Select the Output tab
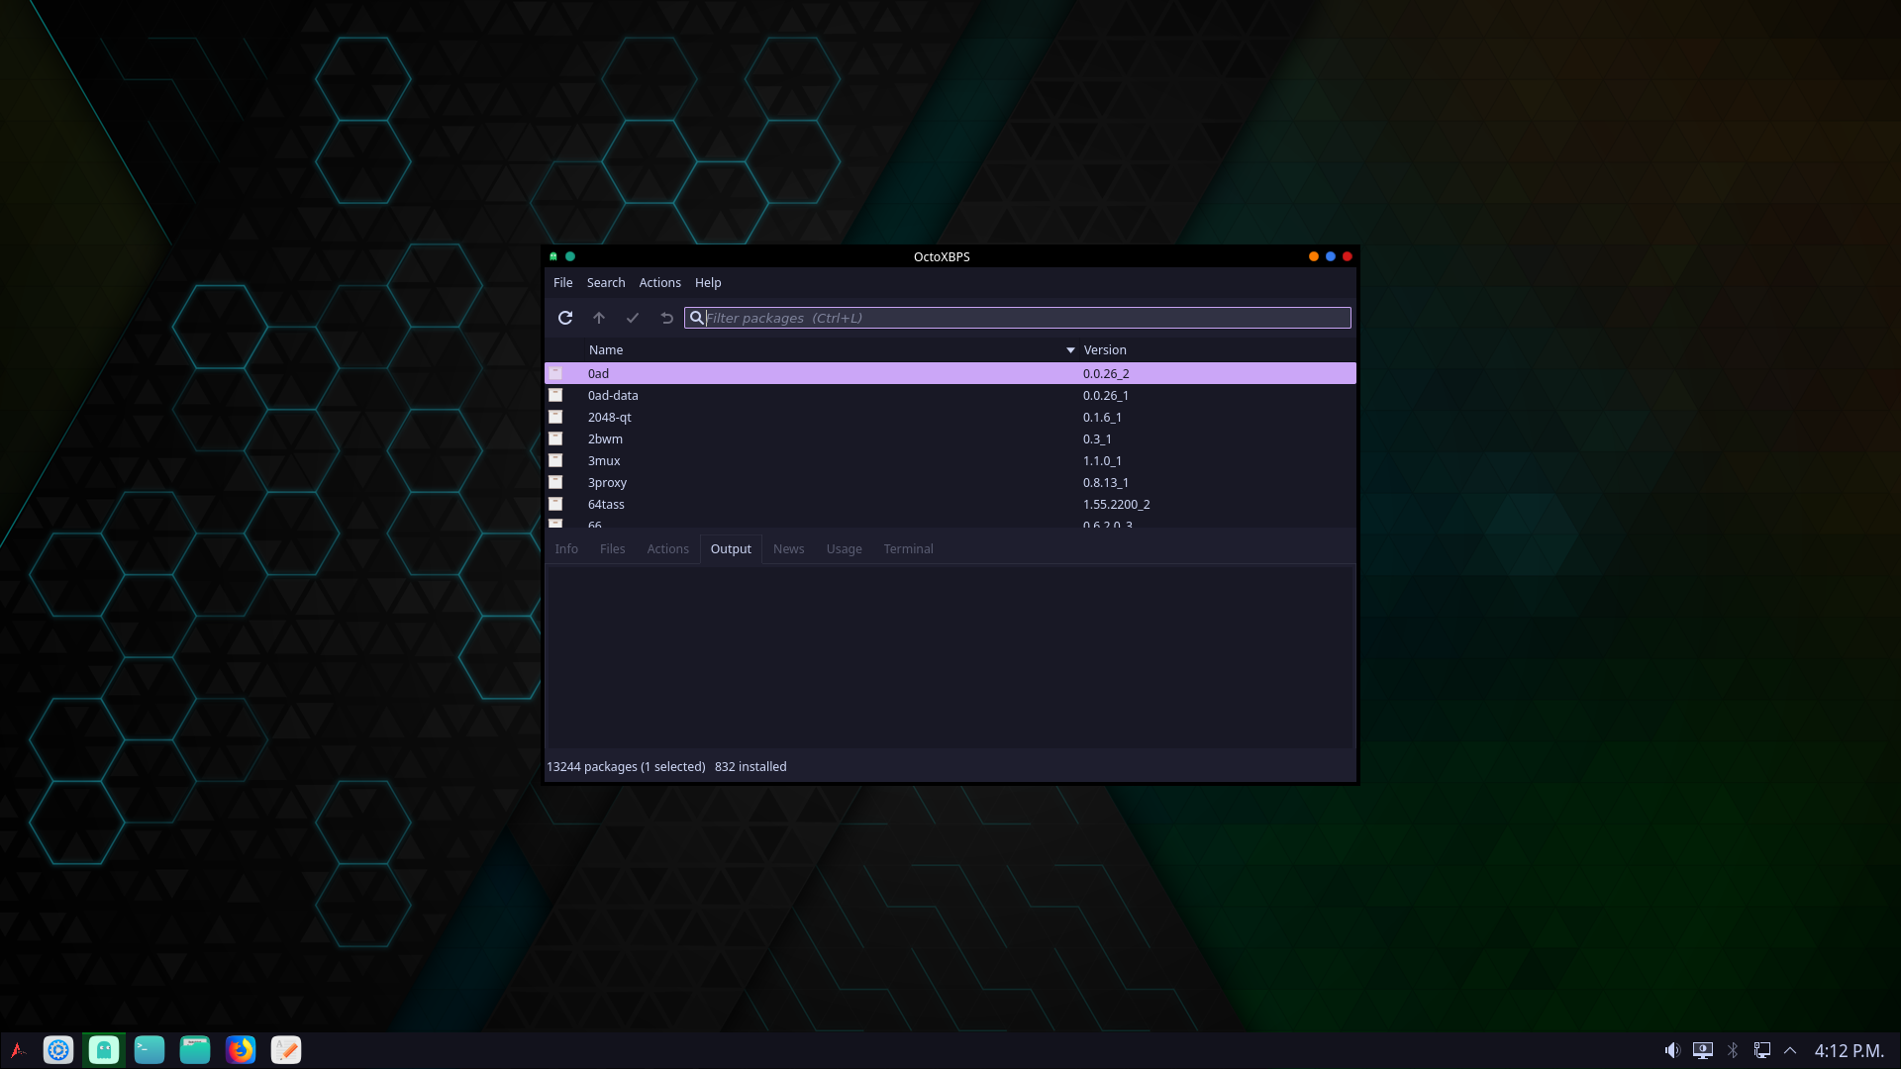The image size is (1901, 1069). coord(731,549)
